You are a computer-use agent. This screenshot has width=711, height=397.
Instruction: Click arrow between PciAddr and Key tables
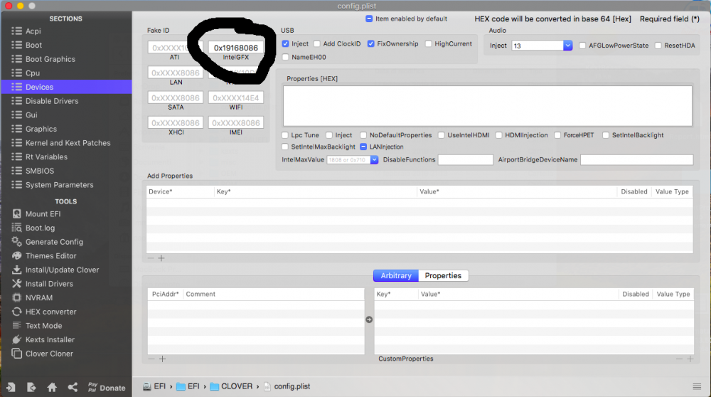point(369,320)
